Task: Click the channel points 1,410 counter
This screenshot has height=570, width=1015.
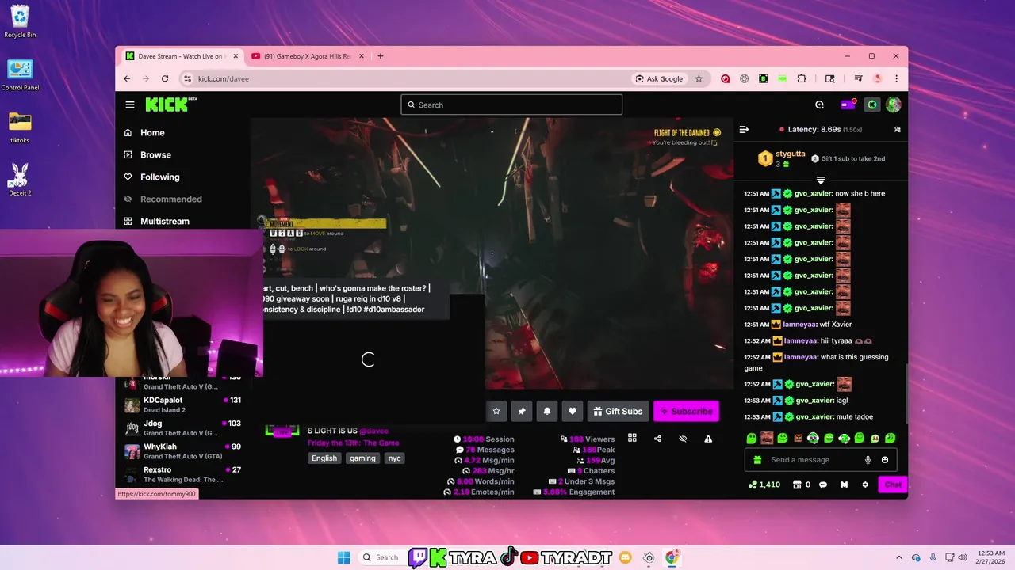Action: [x=764, y=484]
